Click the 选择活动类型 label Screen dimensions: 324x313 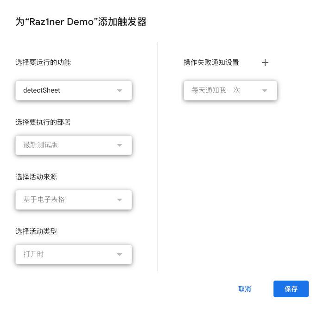pos(36,231)
